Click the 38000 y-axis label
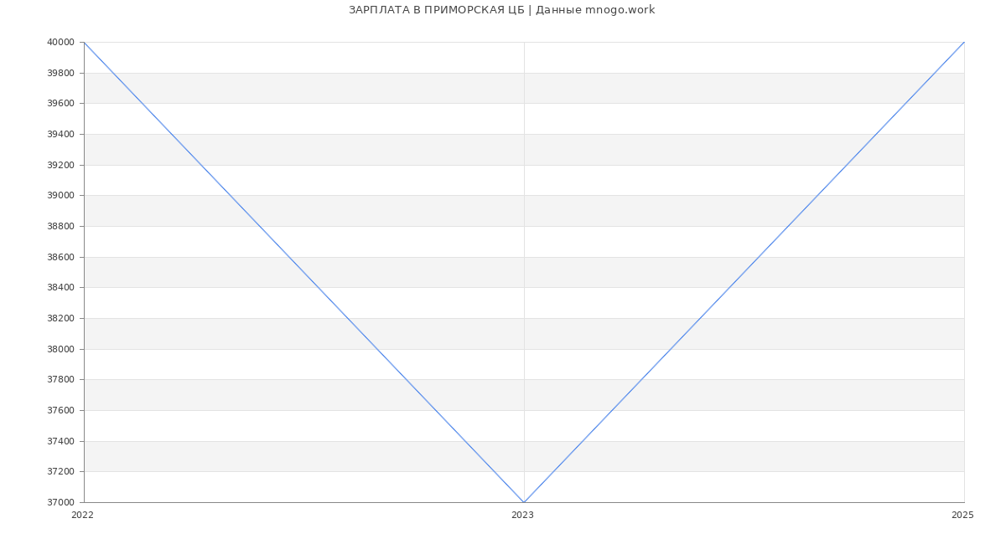 pos(60,349)
